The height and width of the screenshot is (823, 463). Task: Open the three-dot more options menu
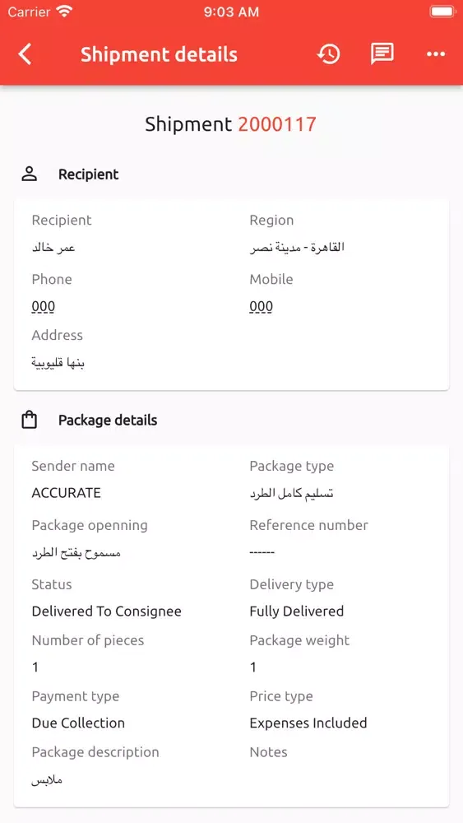tap(436, 54)
